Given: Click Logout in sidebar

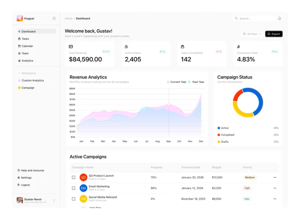Looking at the screenshot, I should (x=24, y=185).
